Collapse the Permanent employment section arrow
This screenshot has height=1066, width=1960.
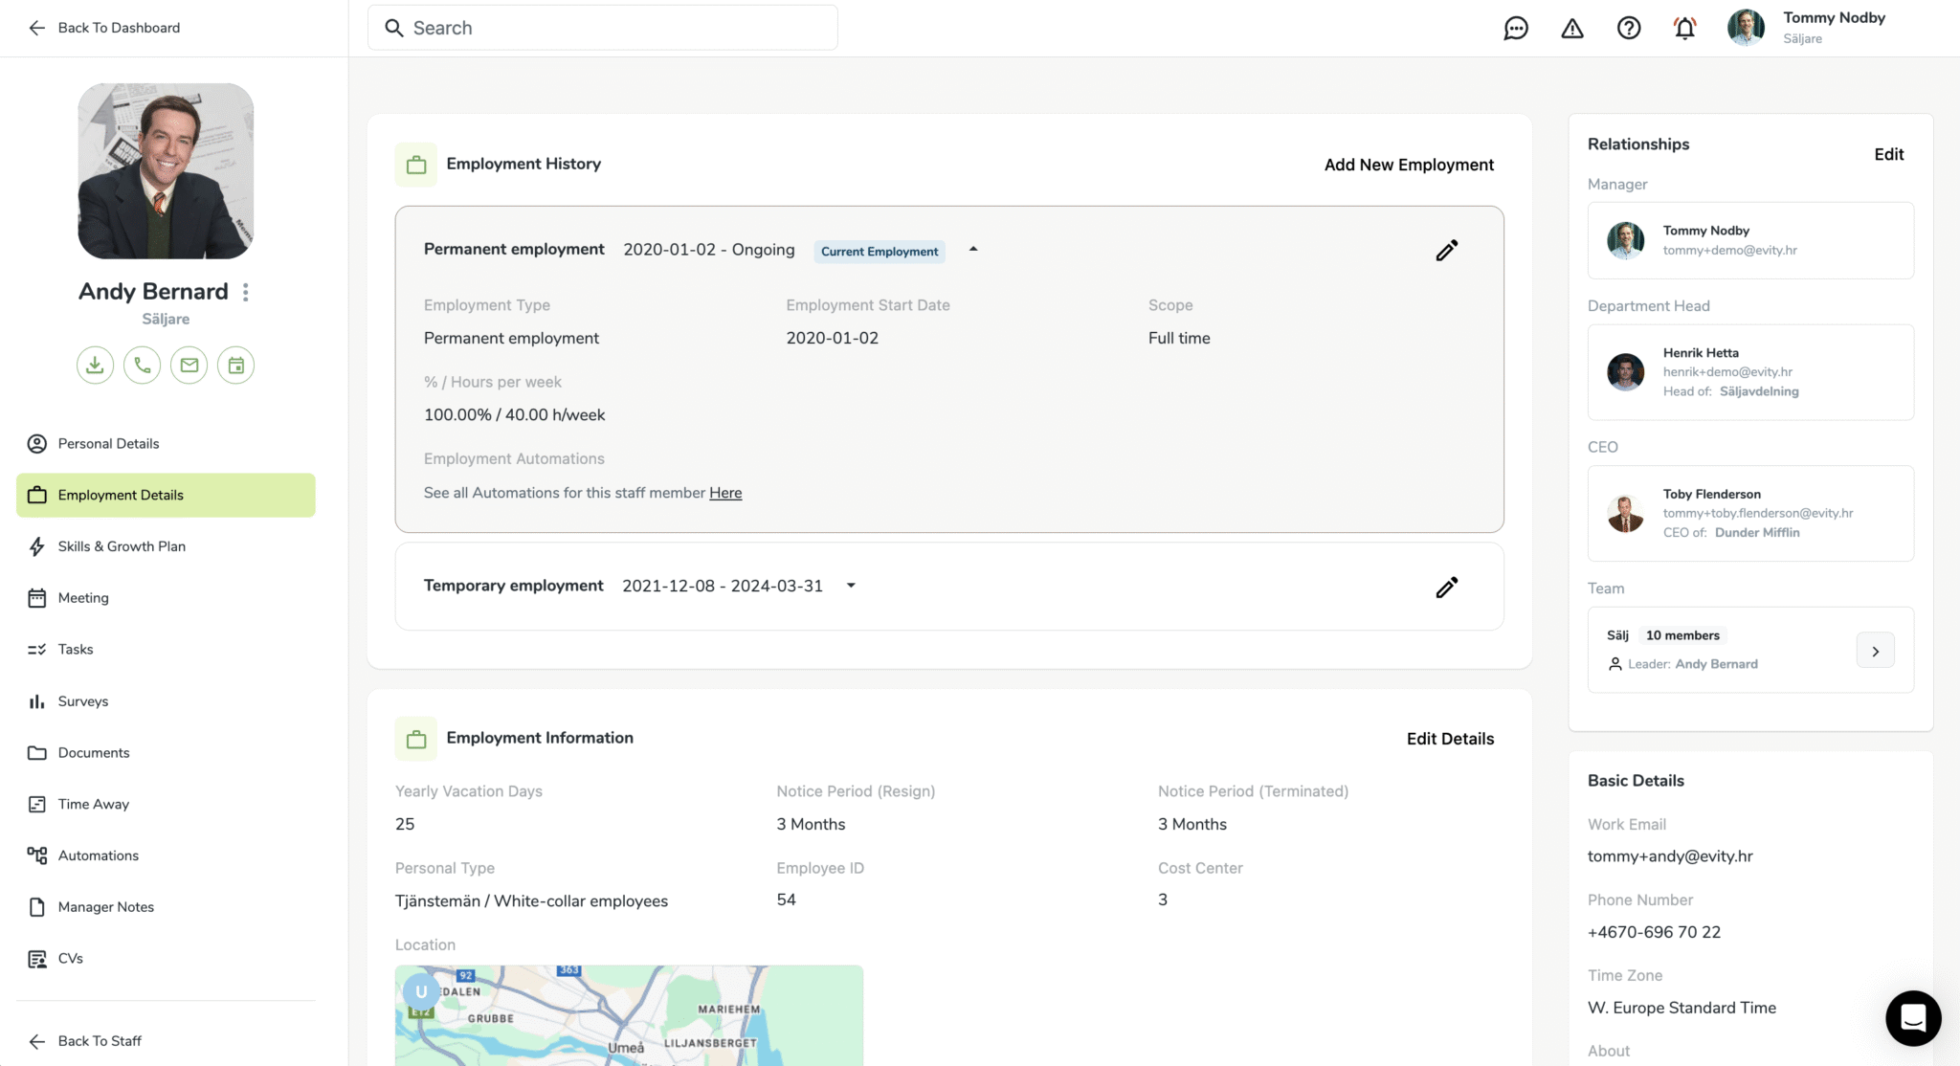pos(973,249)
